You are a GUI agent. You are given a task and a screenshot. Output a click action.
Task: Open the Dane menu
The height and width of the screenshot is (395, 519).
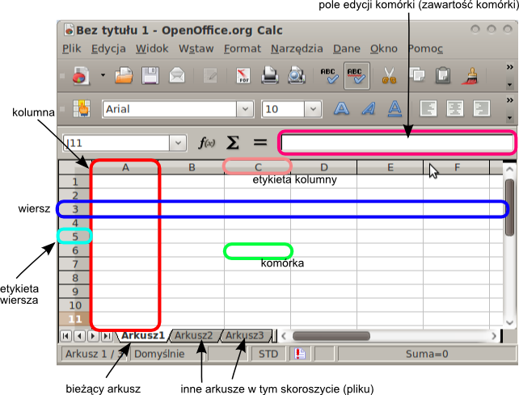point(347,48)
